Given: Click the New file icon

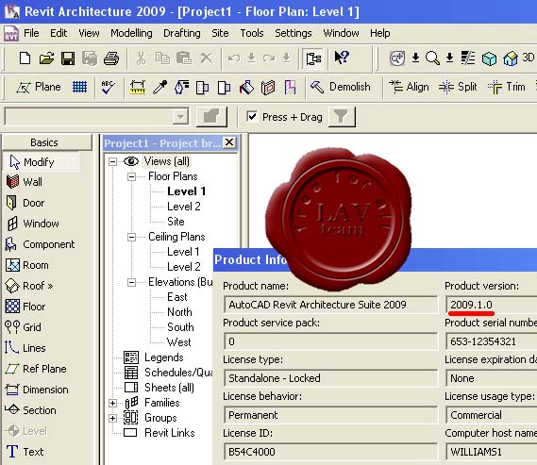Looking at the screenshot, I should coord(25,58).
